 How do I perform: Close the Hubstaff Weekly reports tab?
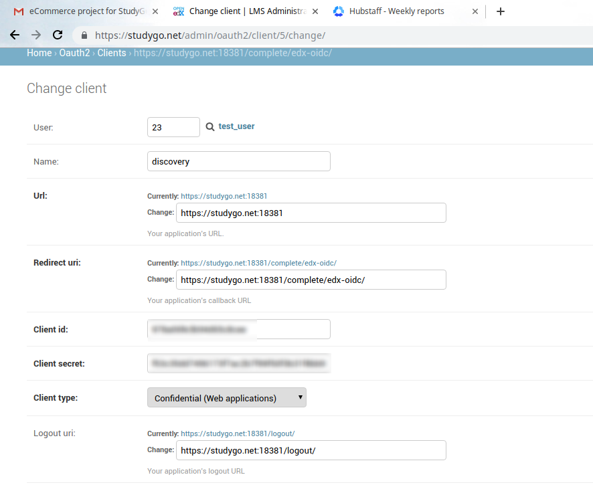pos(475,11)
